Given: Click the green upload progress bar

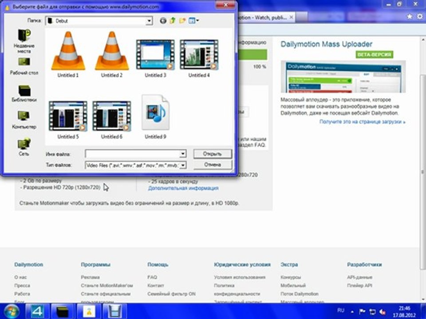Looking at the screenshot, I should click(252, 54).
